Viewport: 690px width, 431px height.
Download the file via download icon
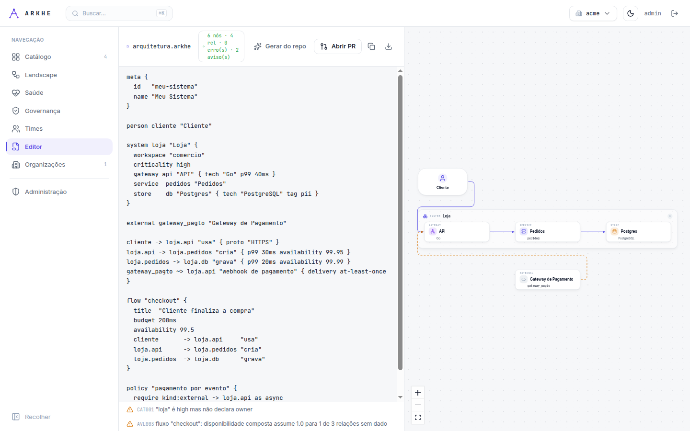click(389, 46)
